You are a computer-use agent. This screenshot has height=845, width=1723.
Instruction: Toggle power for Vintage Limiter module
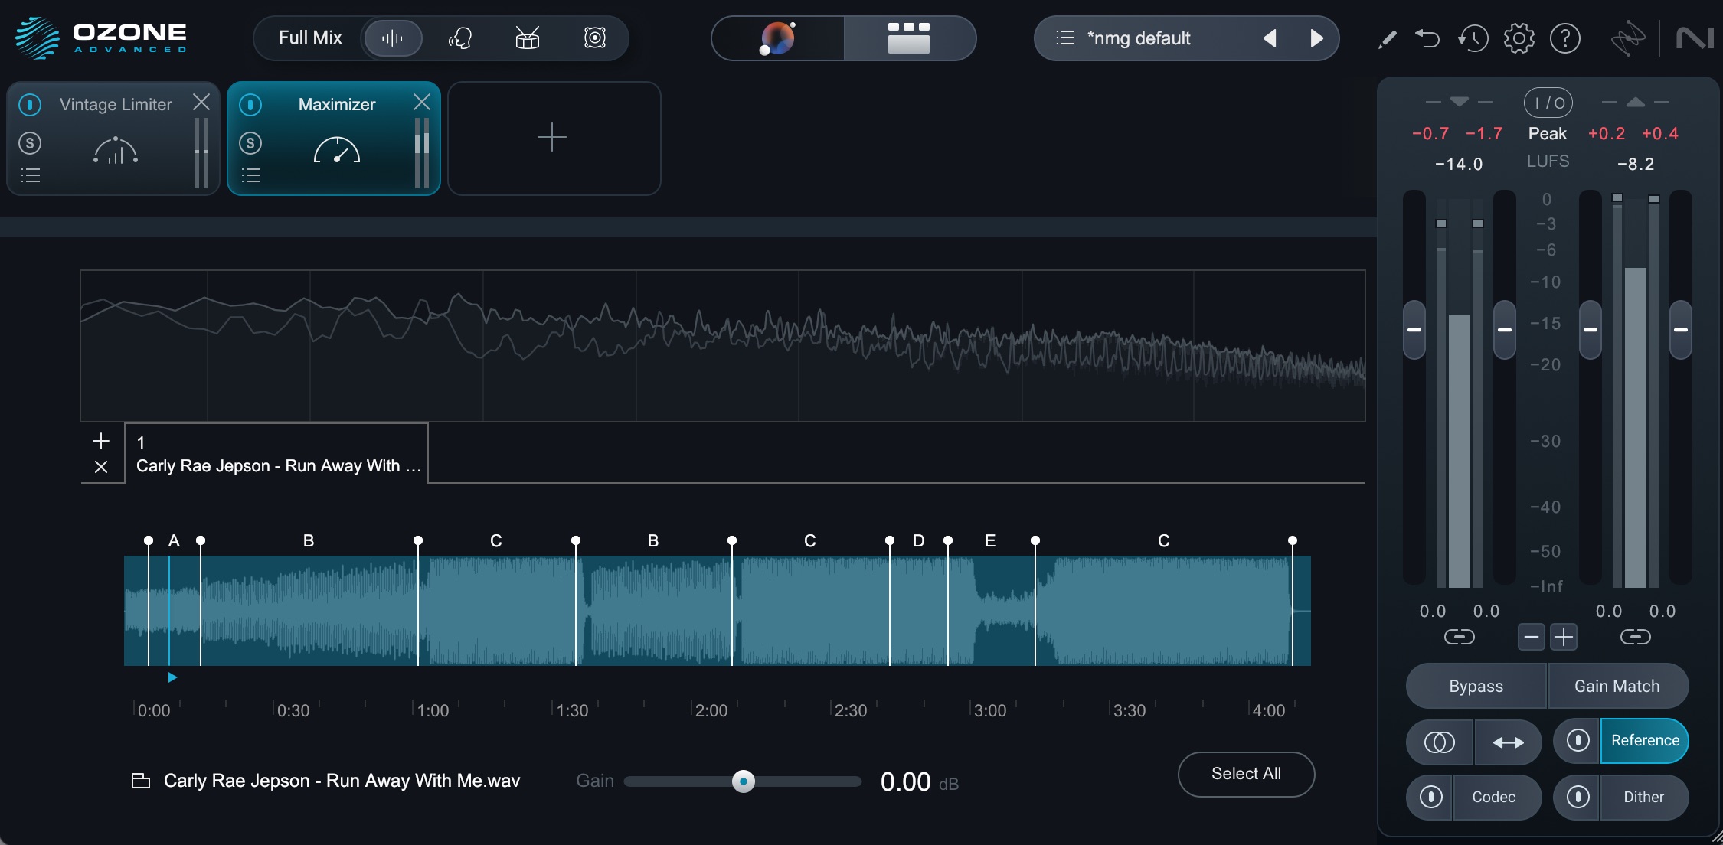coord(30,104)
